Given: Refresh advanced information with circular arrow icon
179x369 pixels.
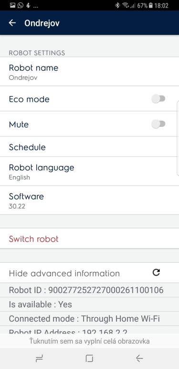Looking at the screenshot, I should coord(156,272).
